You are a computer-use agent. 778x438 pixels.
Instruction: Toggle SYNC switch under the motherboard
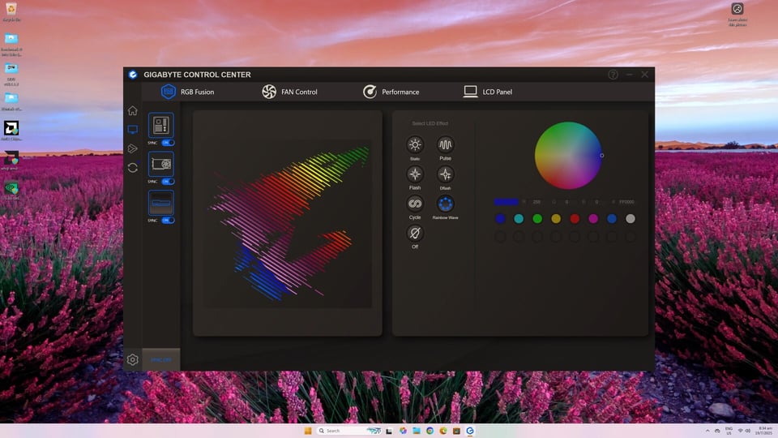point(168,143)
